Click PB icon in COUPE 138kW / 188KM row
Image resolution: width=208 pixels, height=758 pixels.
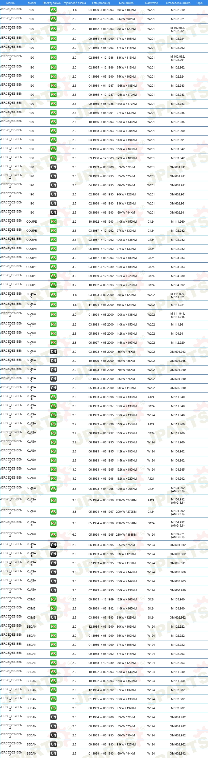point(53,267)
